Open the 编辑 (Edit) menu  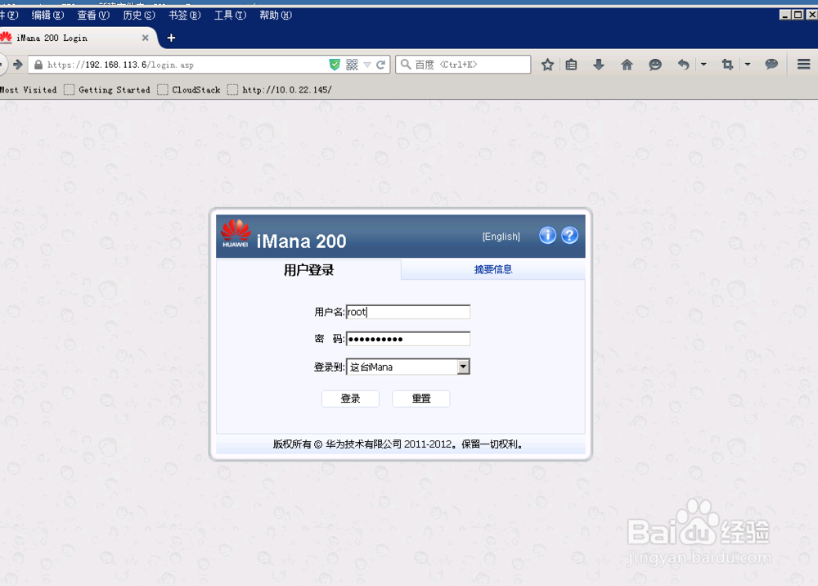click(x=47, y=15)
